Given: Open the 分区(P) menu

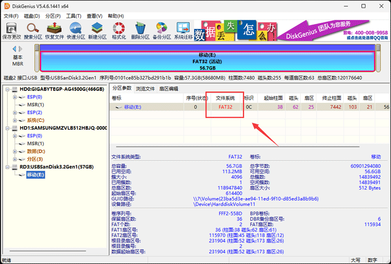Looking at the screenshot, I should (x=53, y=16).
